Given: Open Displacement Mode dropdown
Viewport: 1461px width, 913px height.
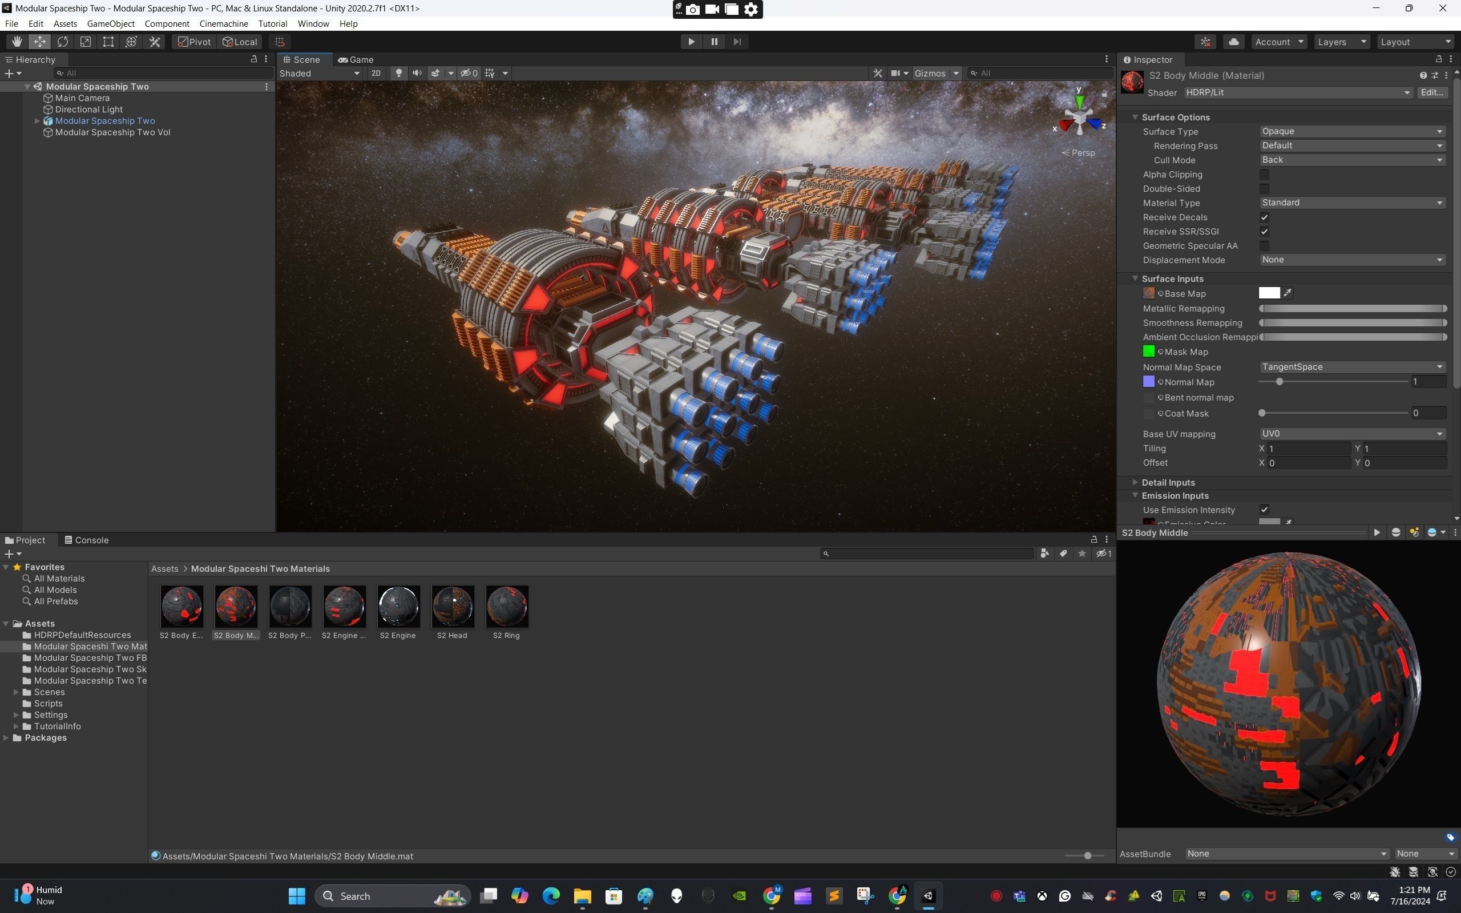Looking at the screenshot, I should coord(1353,260).
